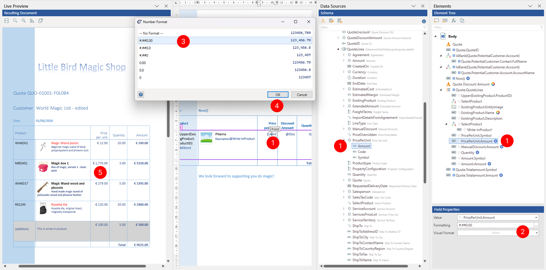
Task: Click the orange A label icon in Schema toolbar
Action: [x=323, y=21]
